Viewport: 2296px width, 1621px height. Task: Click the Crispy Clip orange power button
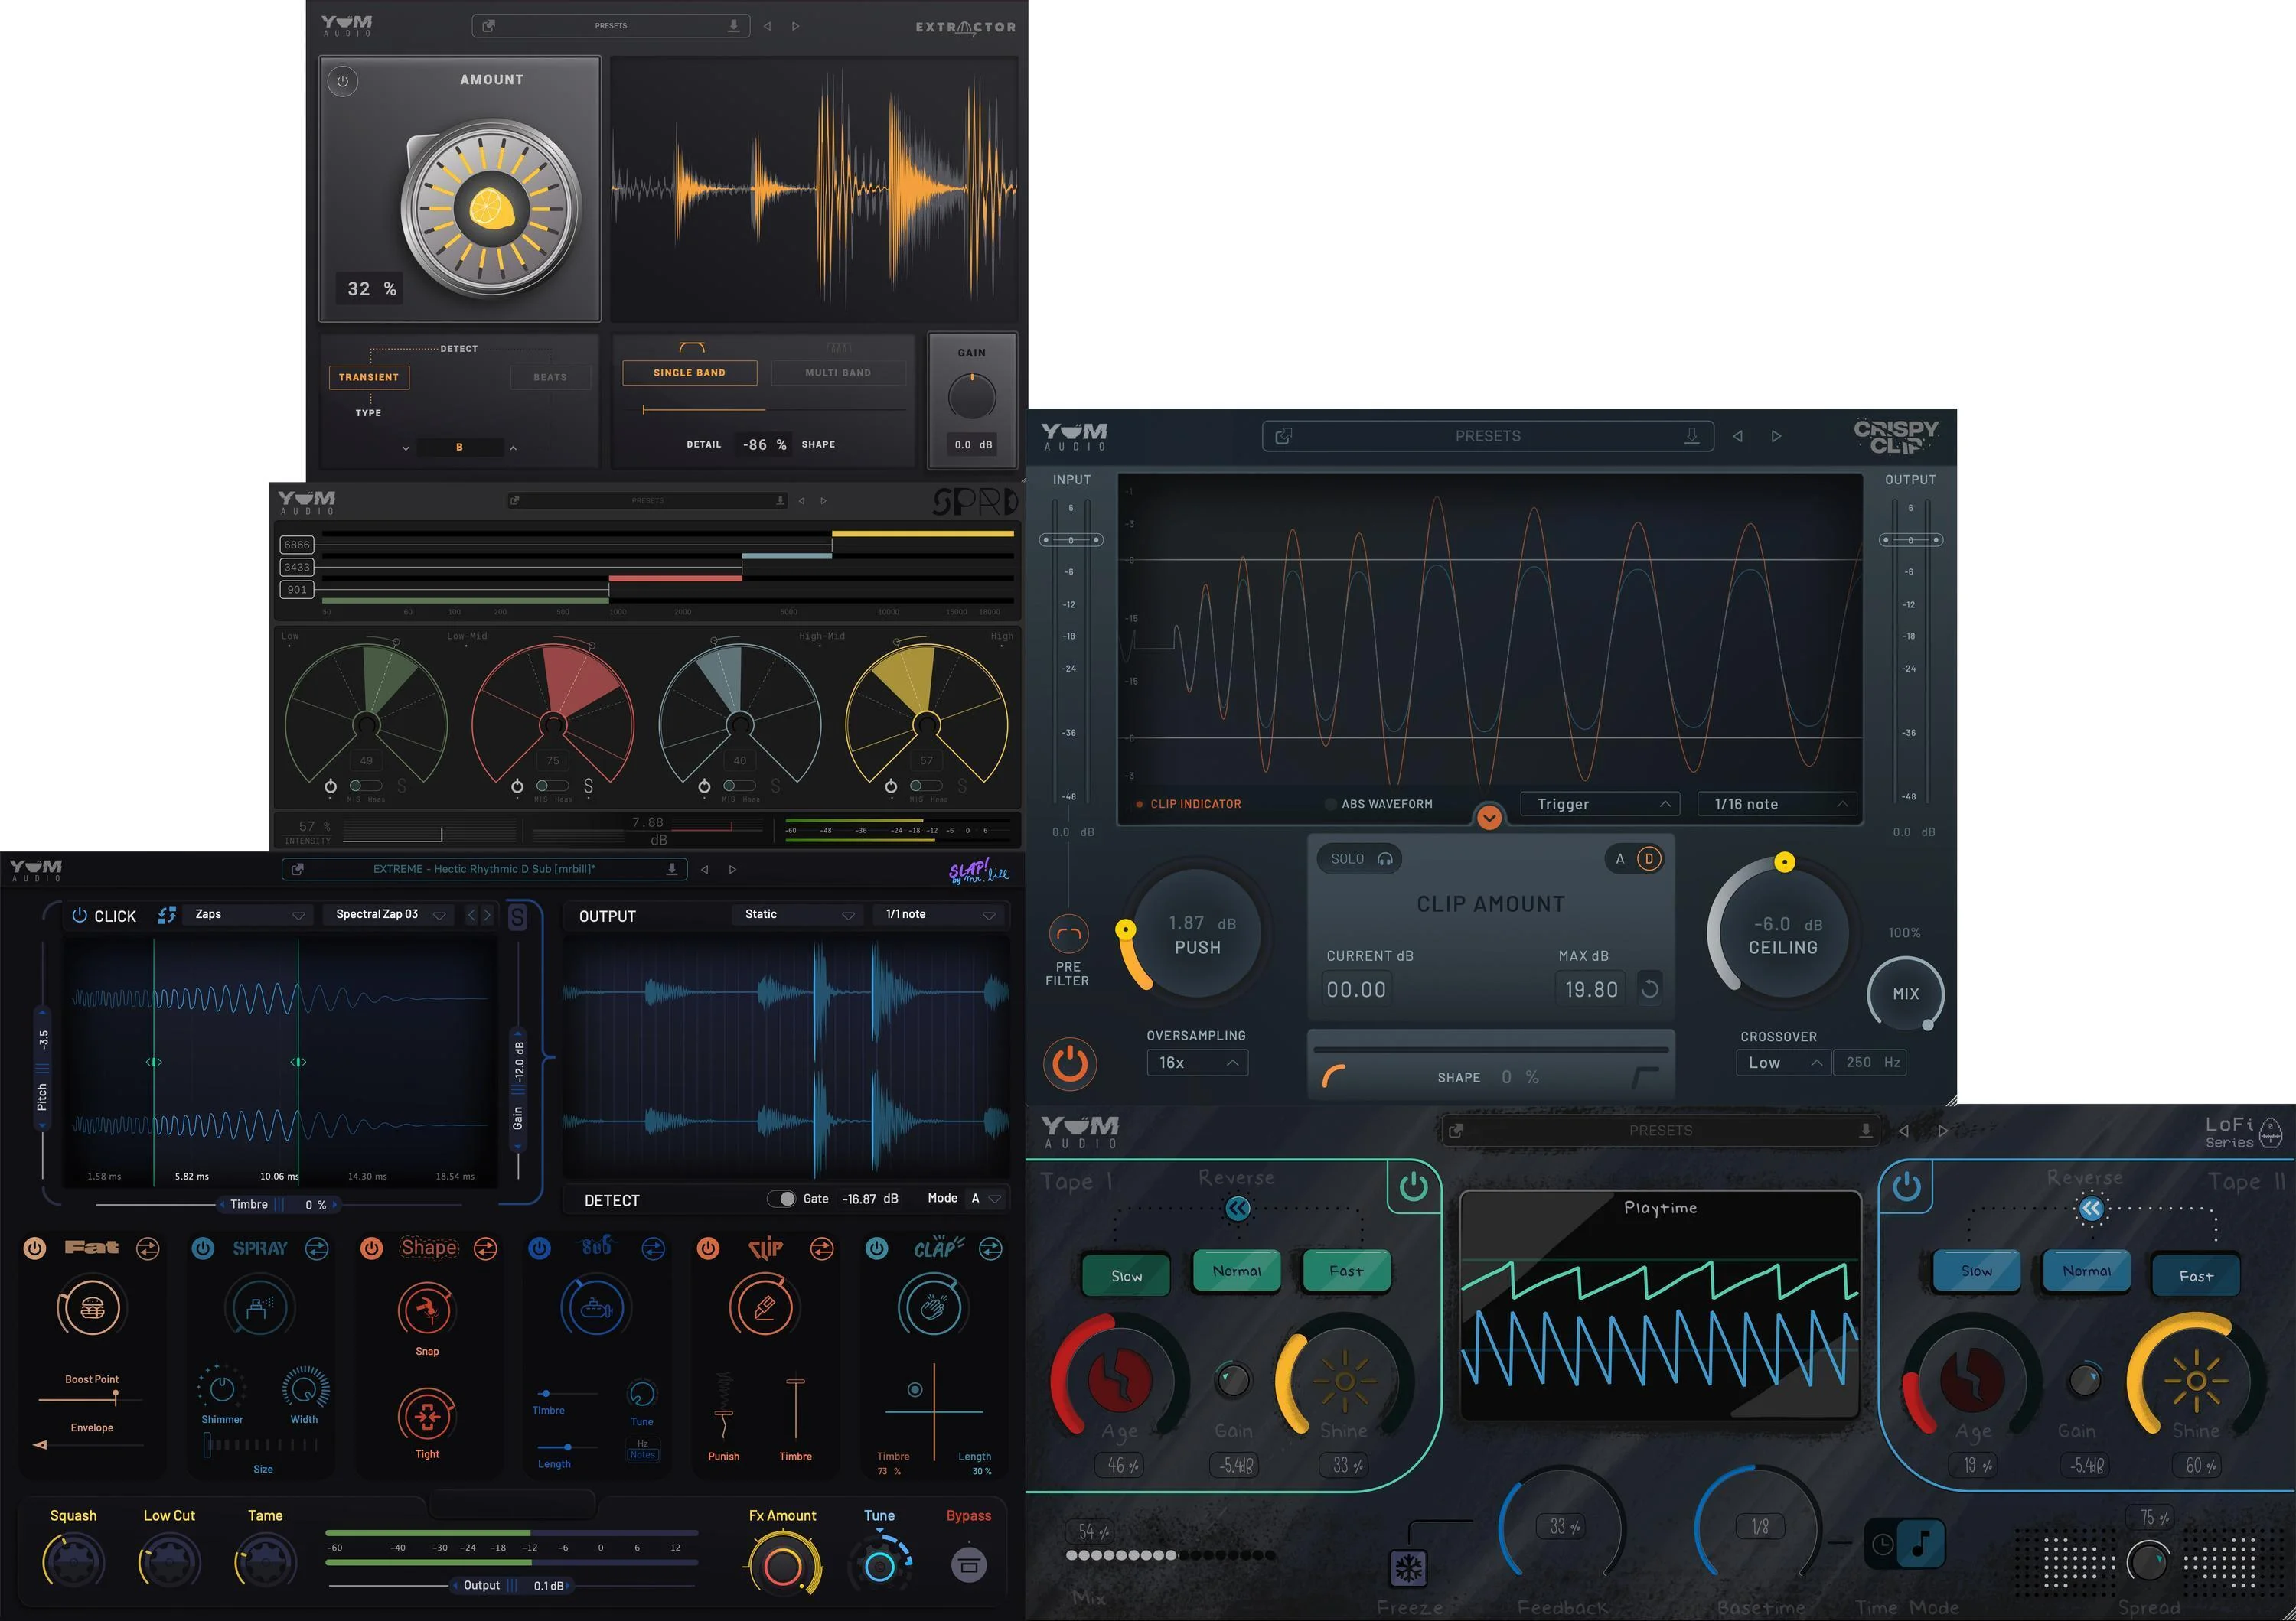[x=1069, y=1063]
